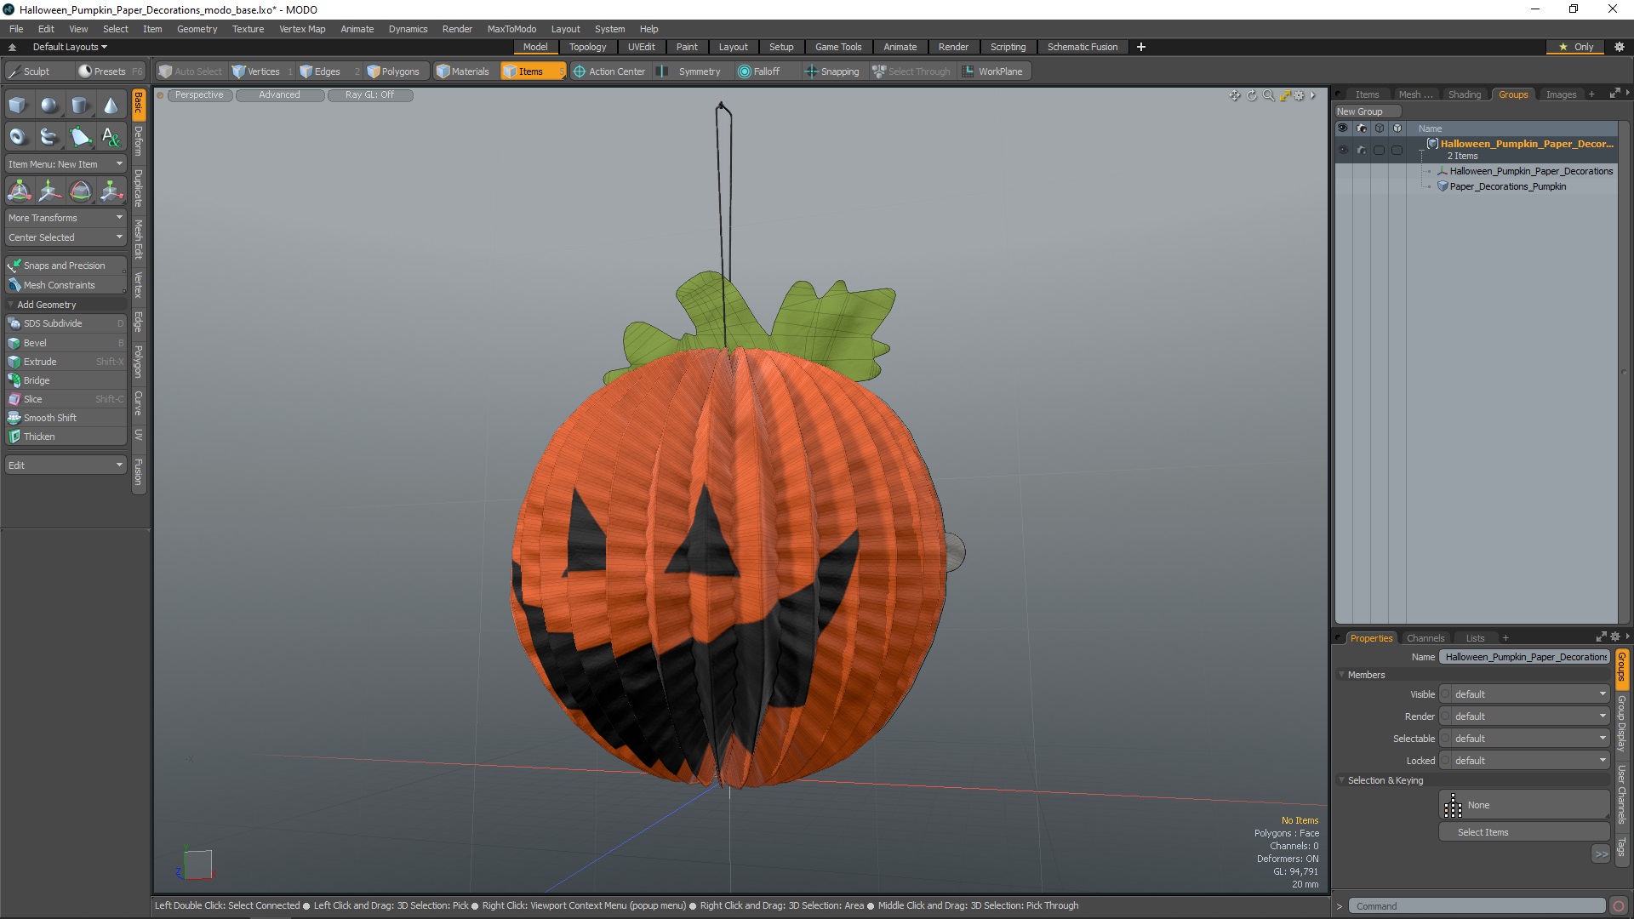The height and width of the screenshot is (919, 1634).
Task: Toggle visibility eye for Halloween_Pumpkin group
Action: [1343, 150]
